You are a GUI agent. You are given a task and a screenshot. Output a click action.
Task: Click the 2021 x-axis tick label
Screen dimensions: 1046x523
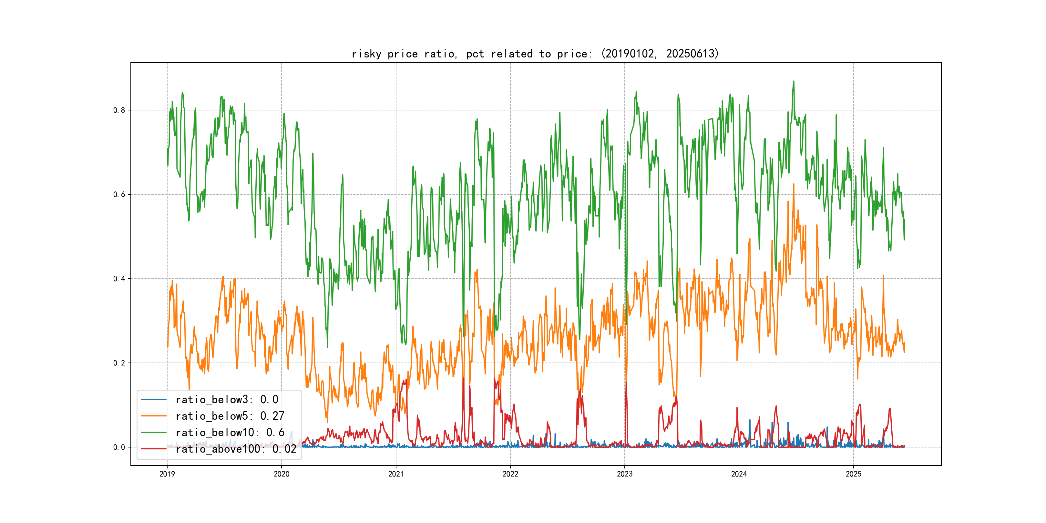click(396, 474)
